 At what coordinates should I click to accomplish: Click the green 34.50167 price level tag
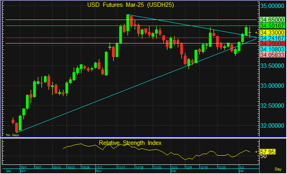tap(272, 26)
